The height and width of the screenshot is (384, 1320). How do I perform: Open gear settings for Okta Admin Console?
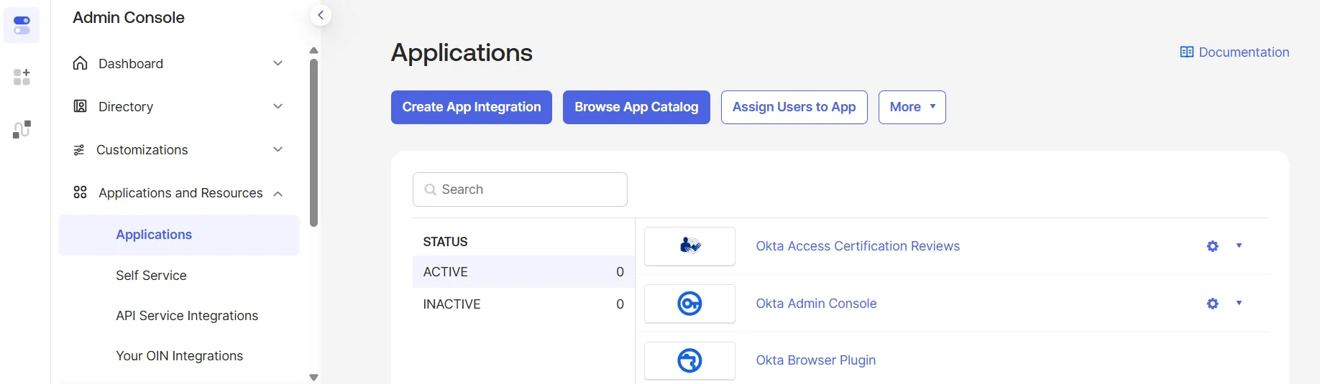(x=1213, y=304)
